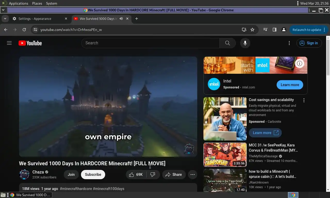Viewport: 330px width, 198px height.
Task: Open the System menu
Action: coord(52,3)
